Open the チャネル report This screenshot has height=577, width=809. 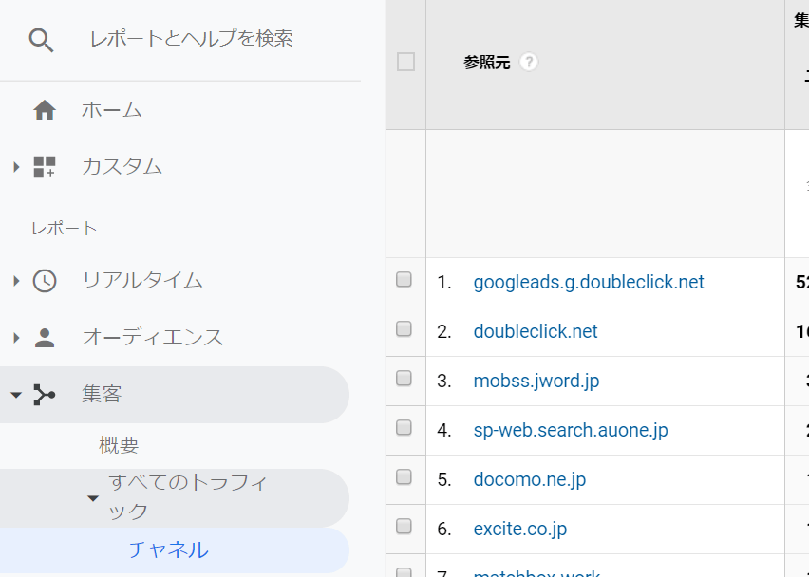pos(168,549)
